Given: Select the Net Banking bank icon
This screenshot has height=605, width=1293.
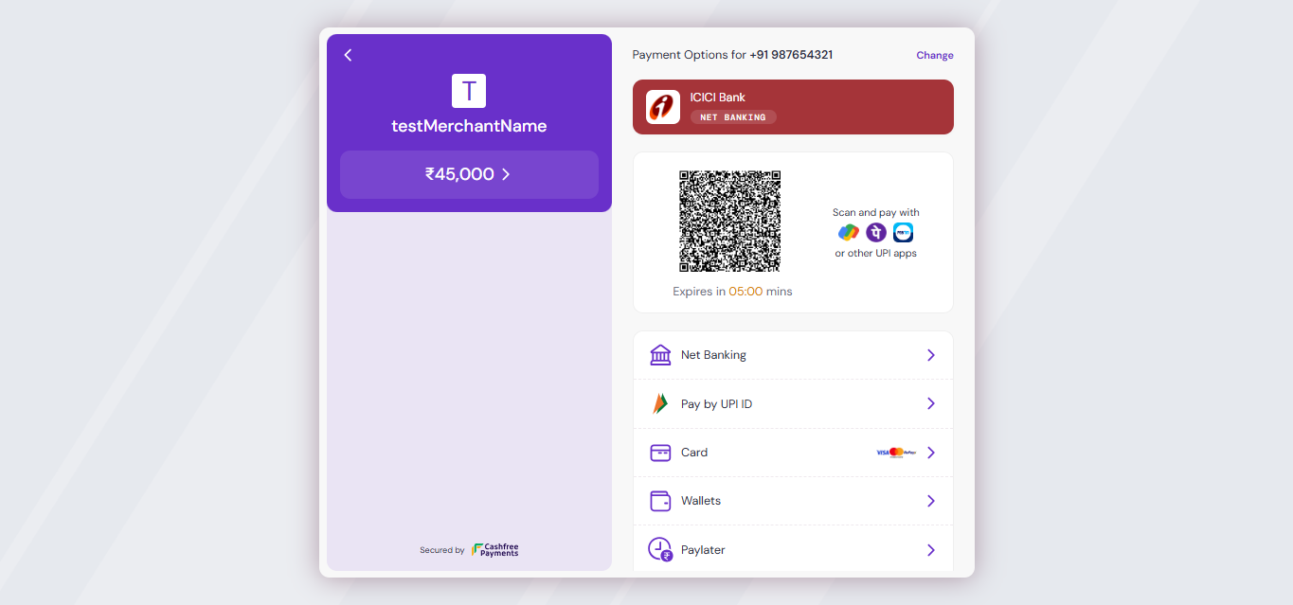Looking at the screenshot, I should click(660, 354).
